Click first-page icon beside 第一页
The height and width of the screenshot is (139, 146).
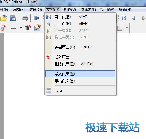[x=49, y=17]
